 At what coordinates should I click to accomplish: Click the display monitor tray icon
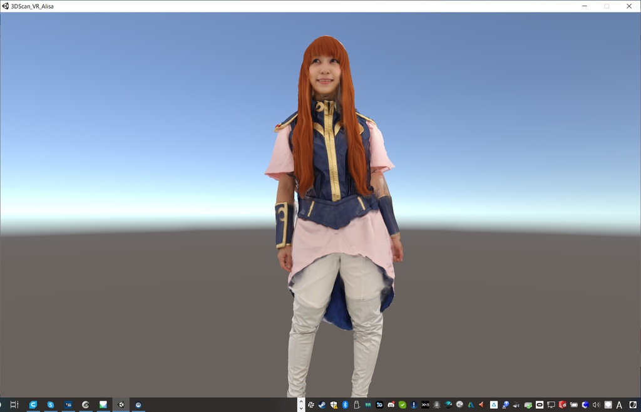[x=551, y=404]
